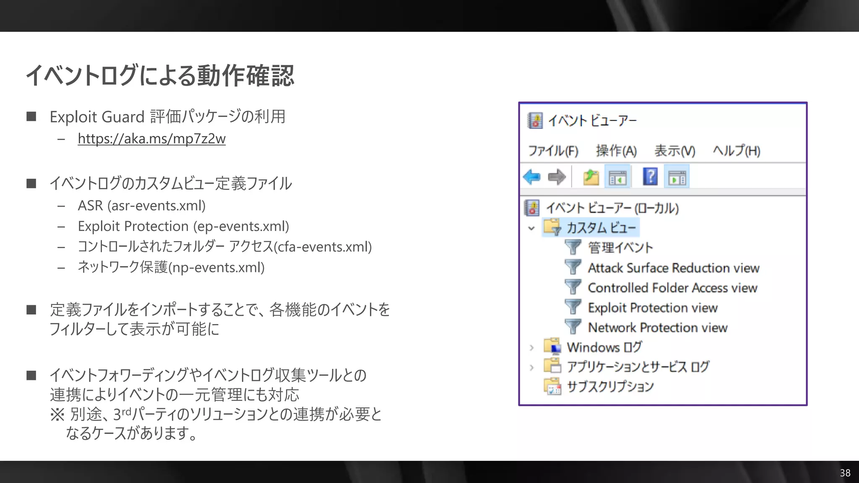The height and width of the screenshot is (483, 859).
Task: Toggle the show/hide action pane toolbar icon
Action: [677, 177]
